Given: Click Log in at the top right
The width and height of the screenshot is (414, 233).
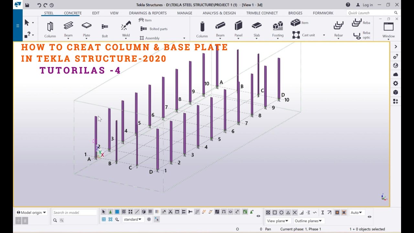Looking at the screenshot, I should click(364, 5).
